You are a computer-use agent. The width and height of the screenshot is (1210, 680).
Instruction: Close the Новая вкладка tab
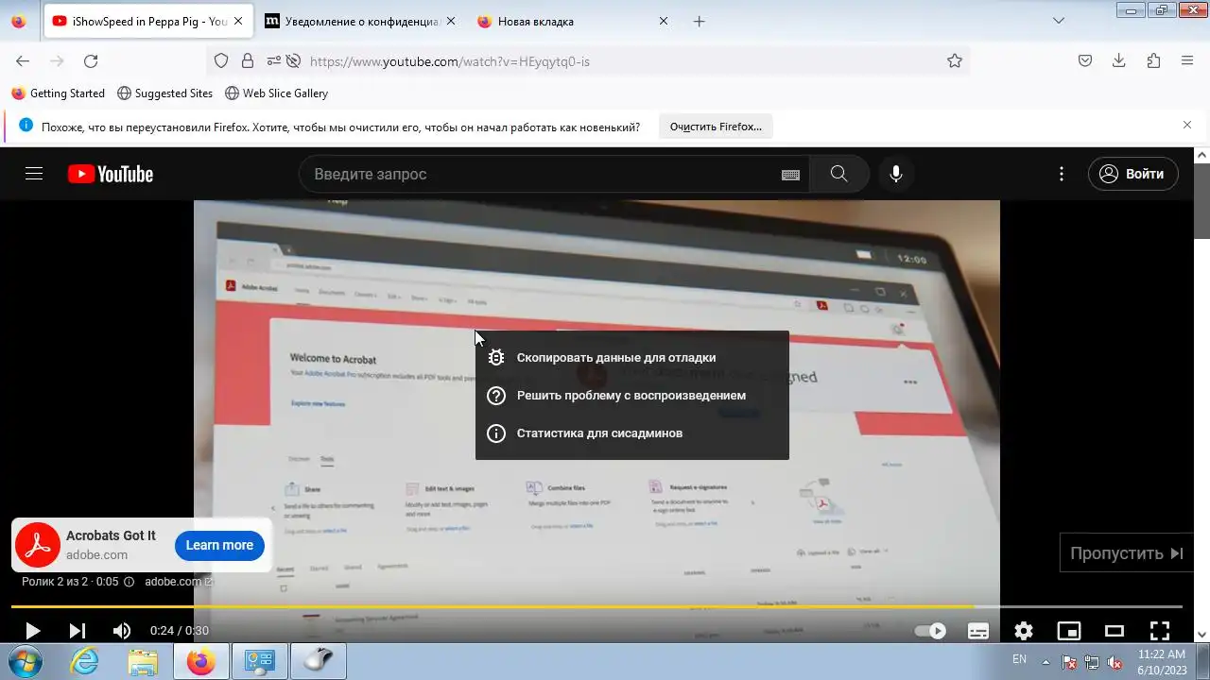663,21
